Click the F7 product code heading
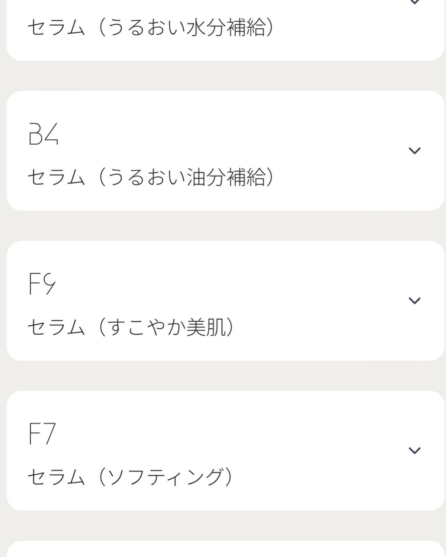This screenshot has width=446, height=557. tap(42, 434)
